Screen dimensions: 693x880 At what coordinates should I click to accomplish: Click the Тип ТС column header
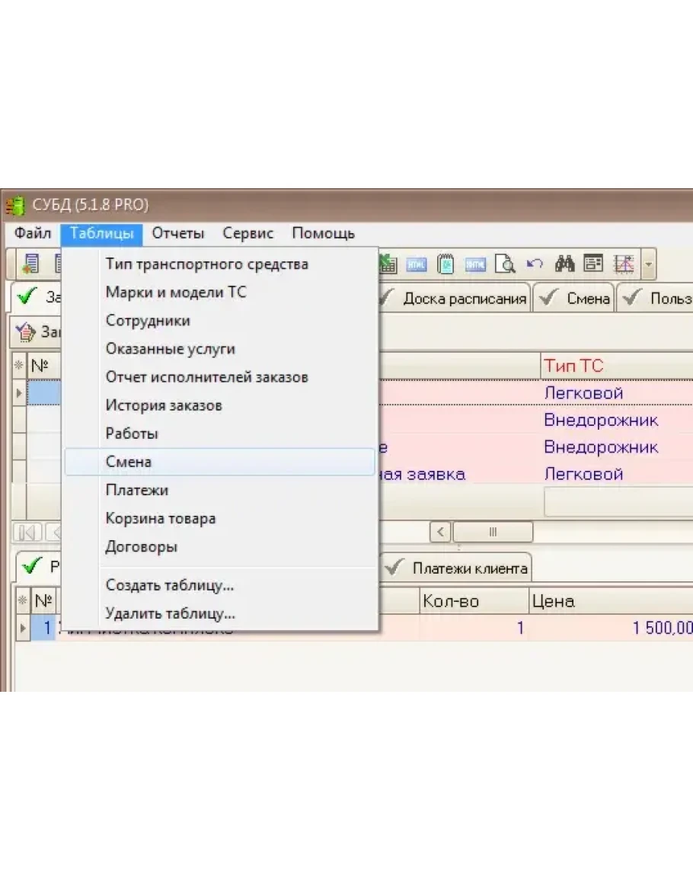pyautogui.click(x=573, y=366)
